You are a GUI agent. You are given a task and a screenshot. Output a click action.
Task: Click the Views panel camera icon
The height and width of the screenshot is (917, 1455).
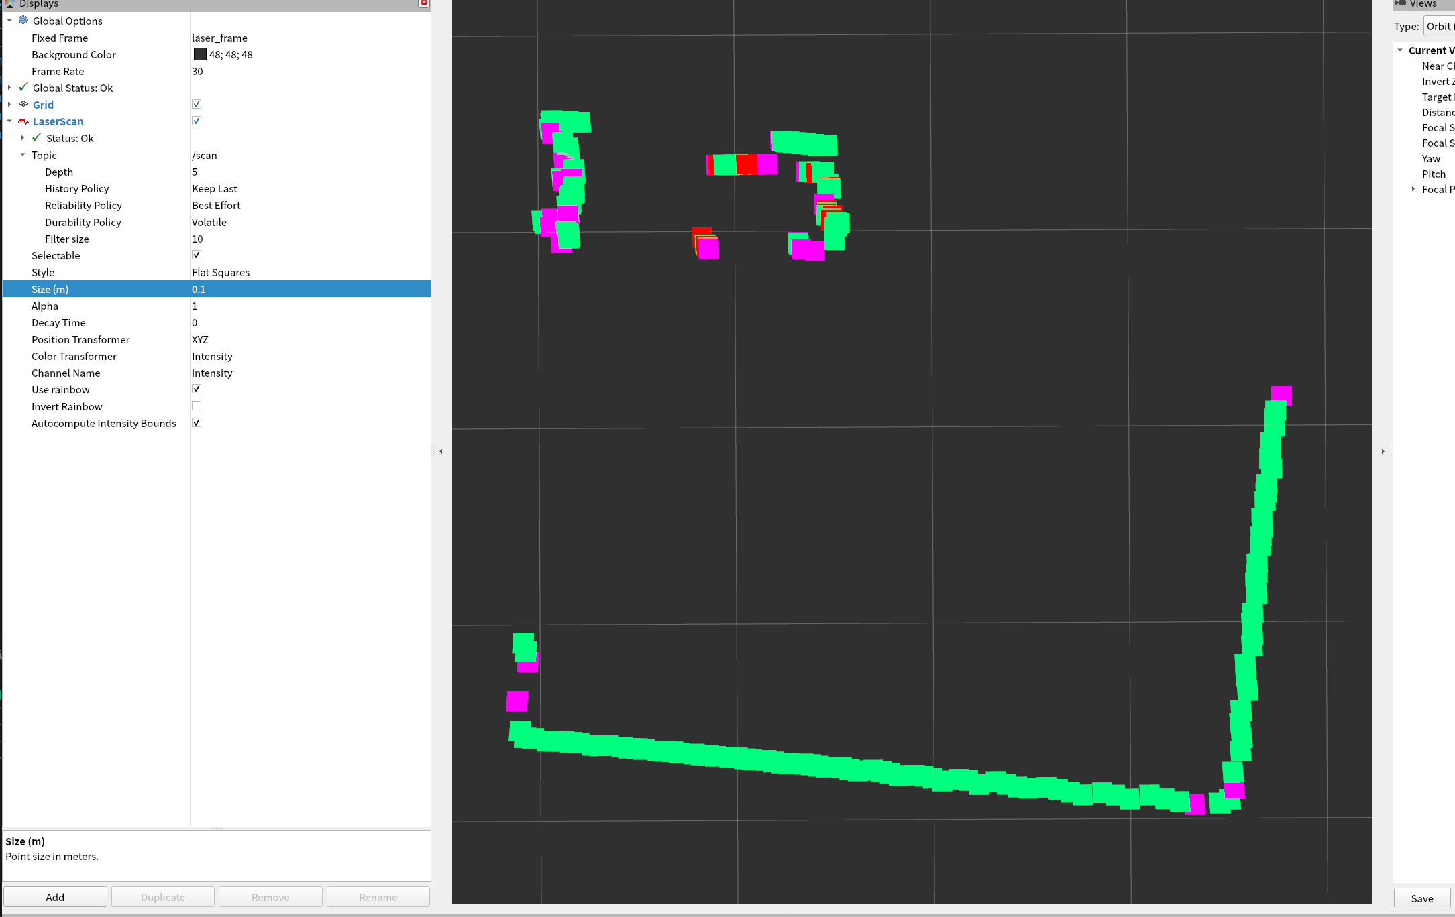(1401, 3)
